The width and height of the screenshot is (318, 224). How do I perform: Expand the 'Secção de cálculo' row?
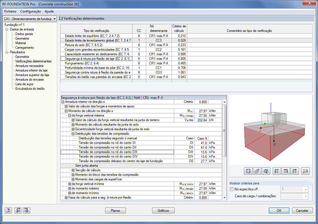point(73,170)
